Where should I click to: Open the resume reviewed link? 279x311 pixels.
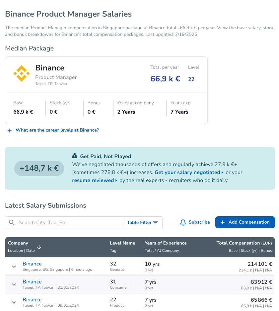pos(95,180)
